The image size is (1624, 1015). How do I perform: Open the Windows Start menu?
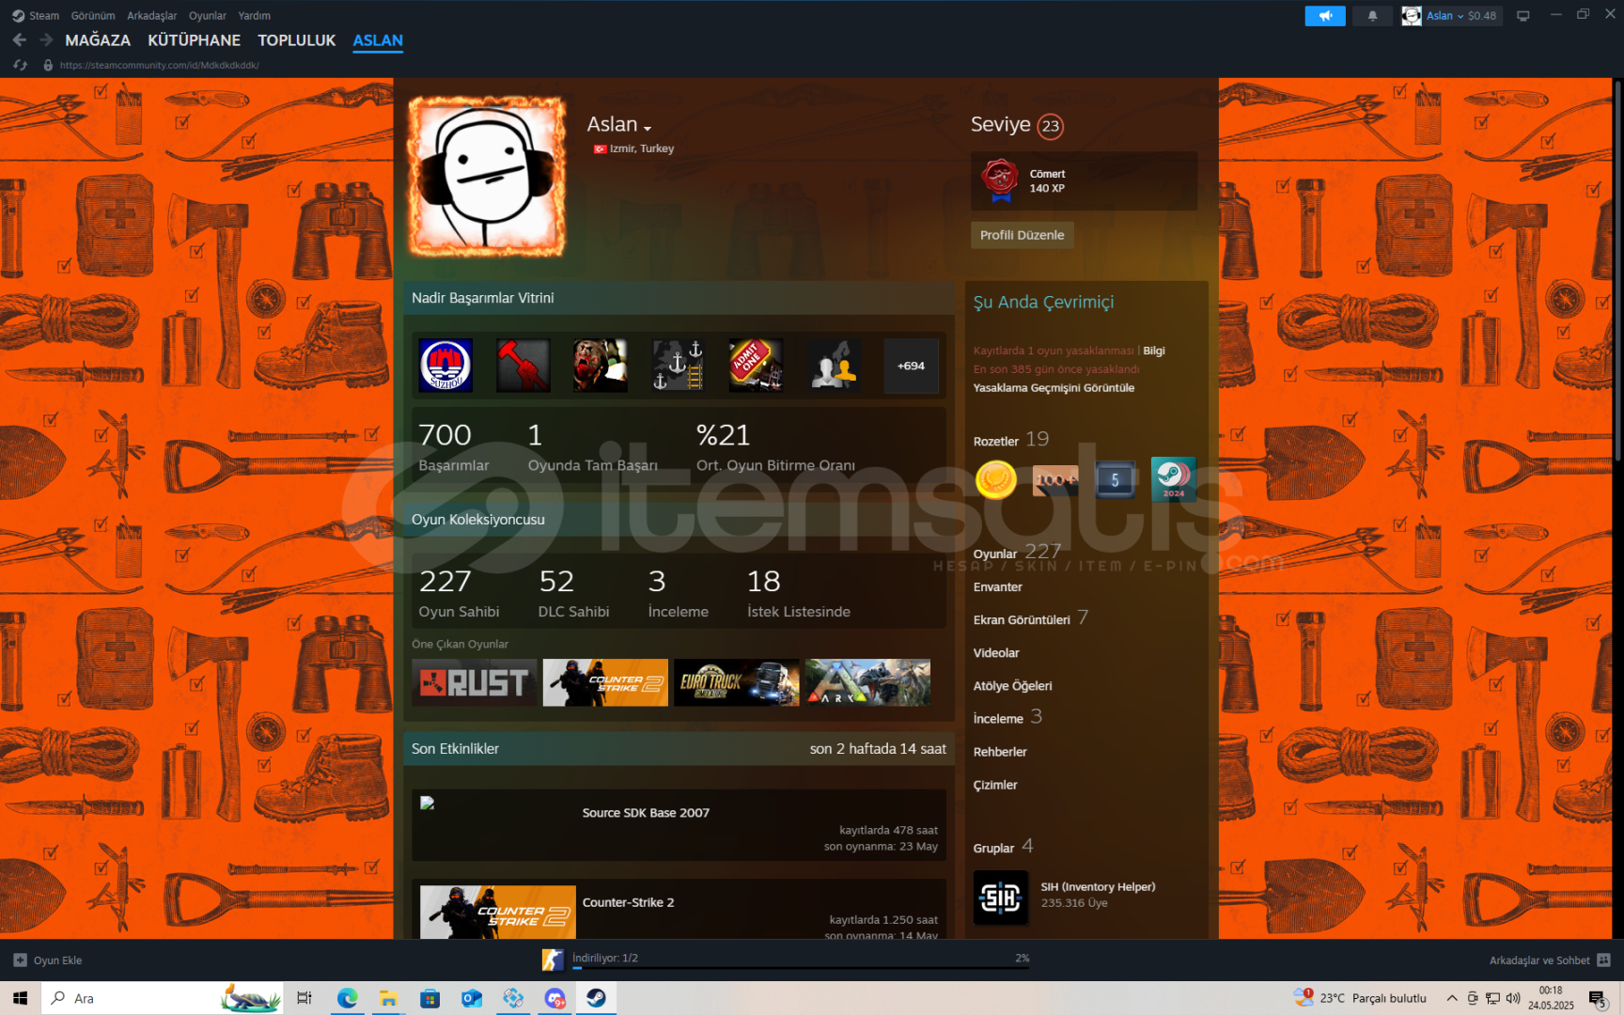[20, 998]
